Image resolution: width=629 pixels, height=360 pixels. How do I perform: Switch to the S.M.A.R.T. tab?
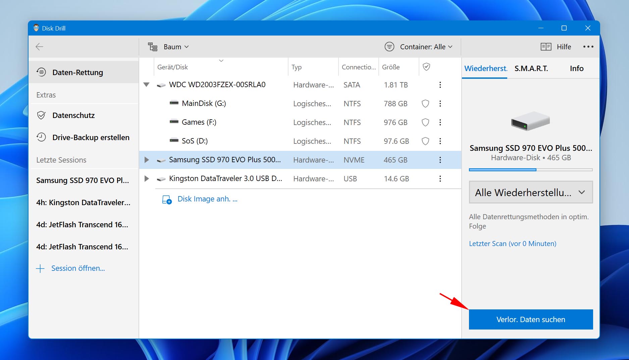[x=531, y=68]
